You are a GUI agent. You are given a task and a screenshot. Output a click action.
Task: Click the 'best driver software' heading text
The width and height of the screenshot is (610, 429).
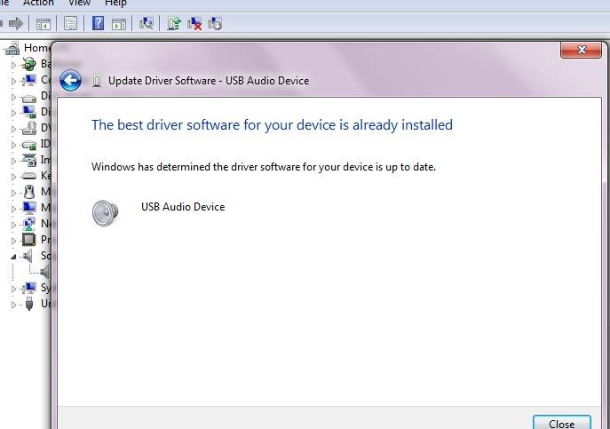[272, 125]
